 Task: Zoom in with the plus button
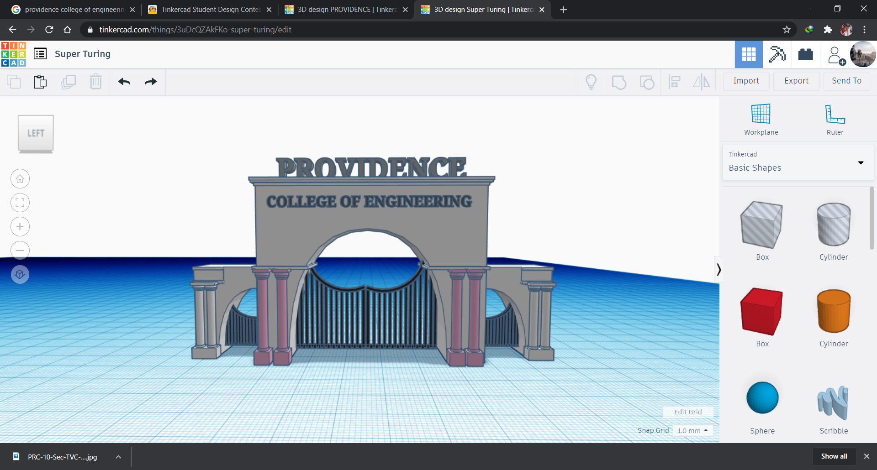pyautogui.click(x=20, y=227)
